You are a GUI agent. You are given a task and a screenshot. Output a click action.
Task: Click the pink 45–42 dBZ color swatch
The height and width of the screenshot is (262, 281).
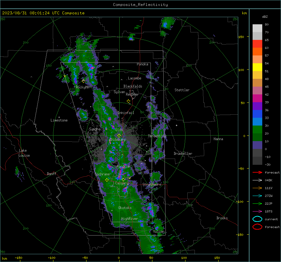[257, 90]
